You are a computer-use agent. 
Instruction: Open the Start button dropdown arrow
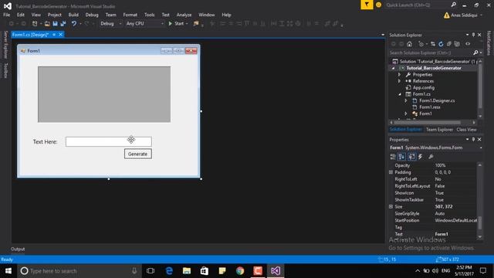tap(187, 24)
